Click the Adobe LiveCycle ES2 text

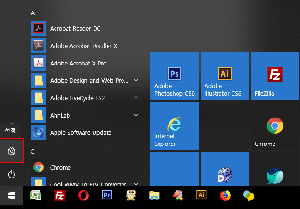click(77, 98)
